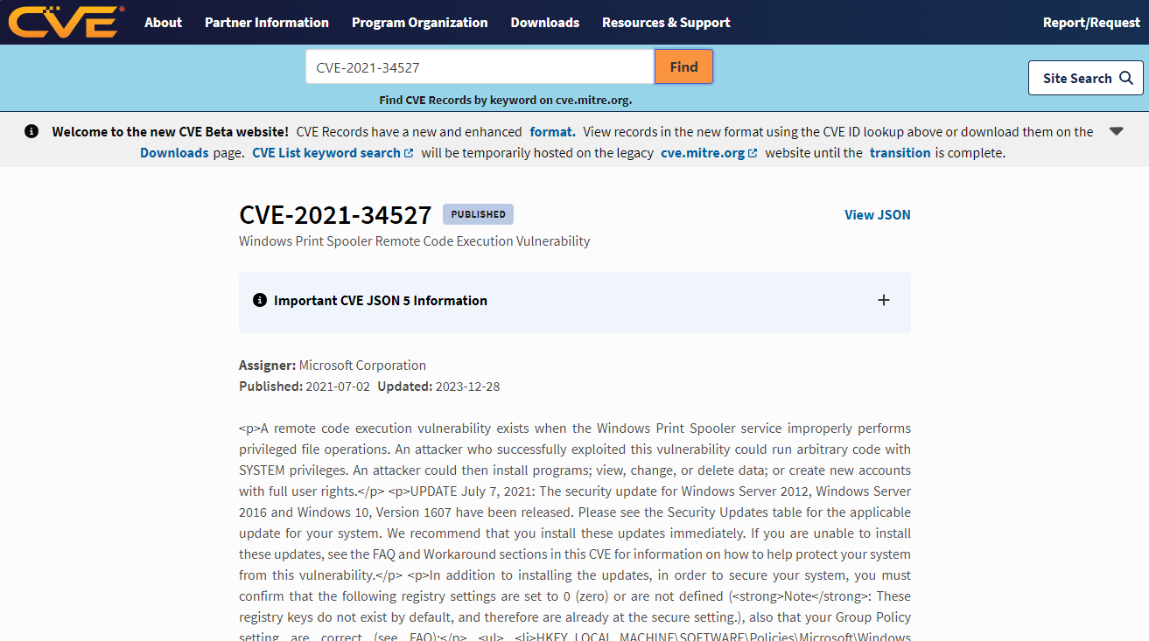Open Partner Information menu
Viewport: 1149px width, 641px height.
pyautogui.click(x=267, y=23)
